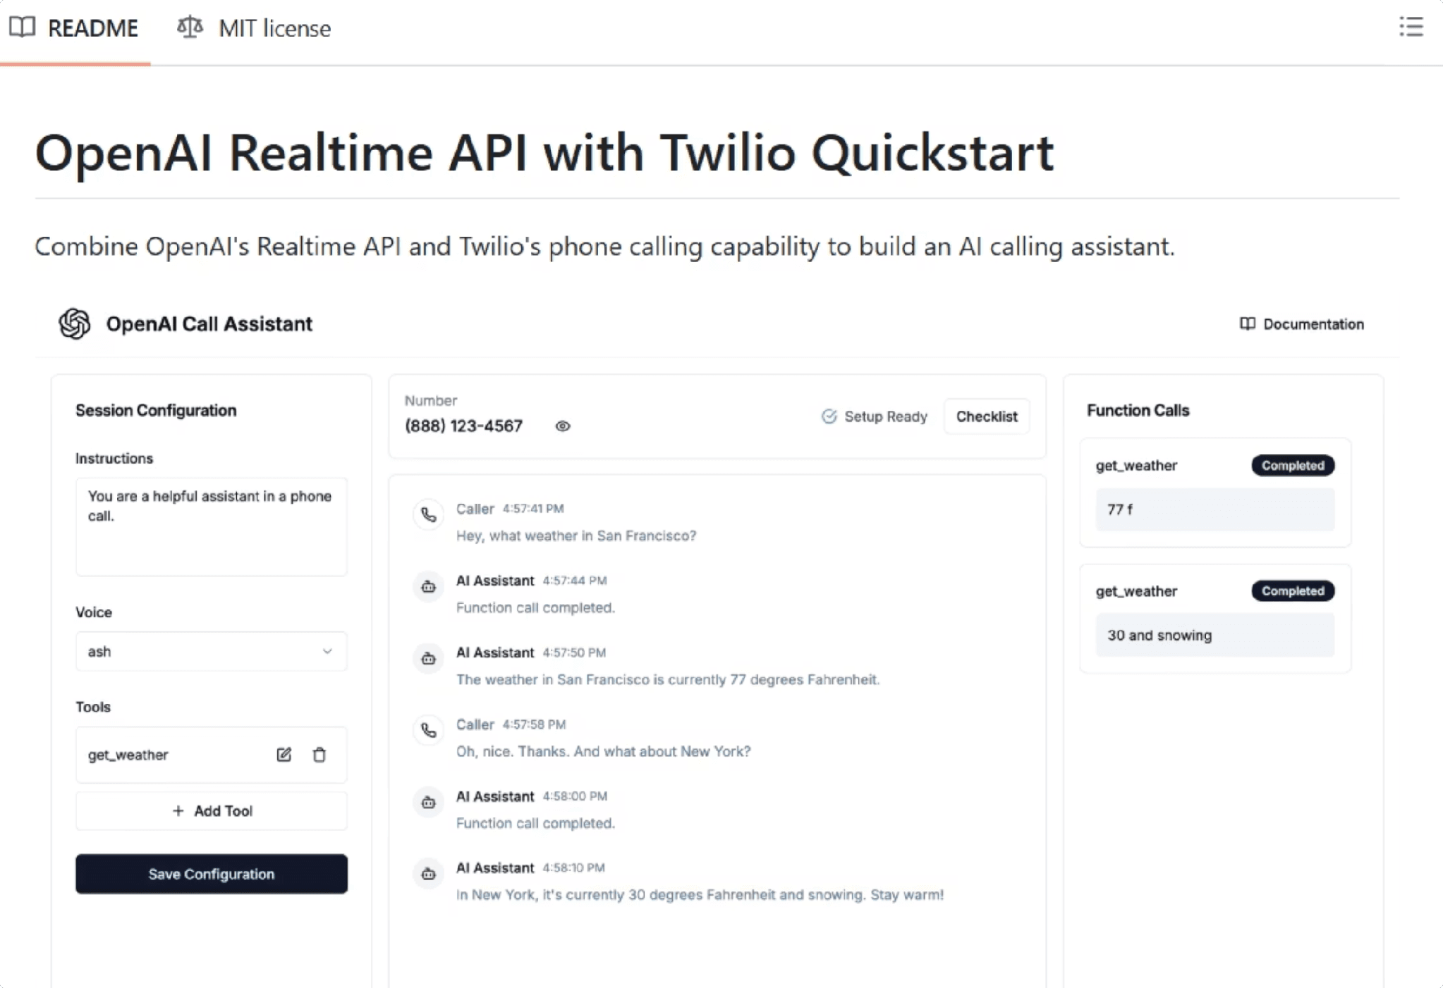Click the phone number (888) 123-4567

coord(463,426)
